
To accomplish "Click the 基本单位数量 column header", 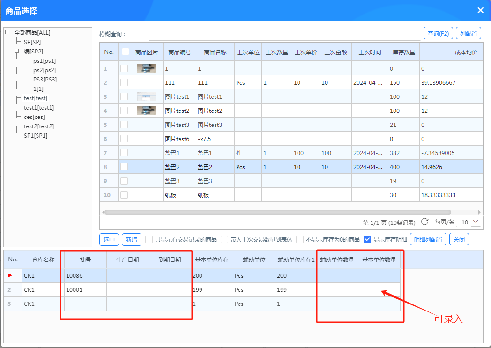I will 379,259.
